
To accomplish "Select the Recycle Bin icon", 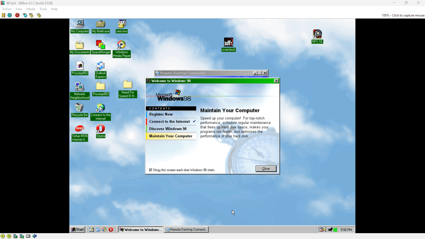I will pos(80,108).
